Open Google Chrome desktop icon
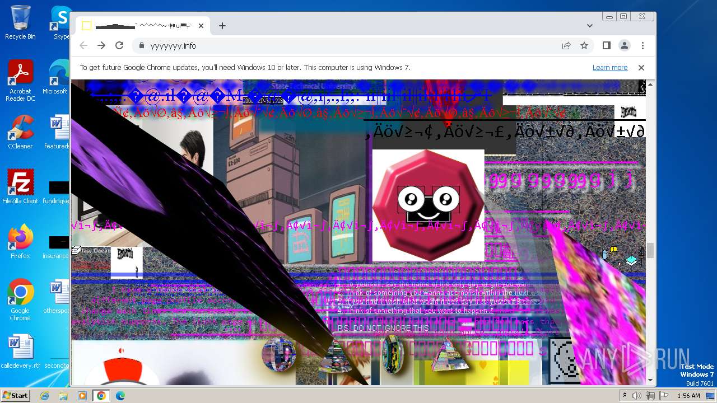The height and width of the screenshot is (403, 717). [x=20, y=299]
